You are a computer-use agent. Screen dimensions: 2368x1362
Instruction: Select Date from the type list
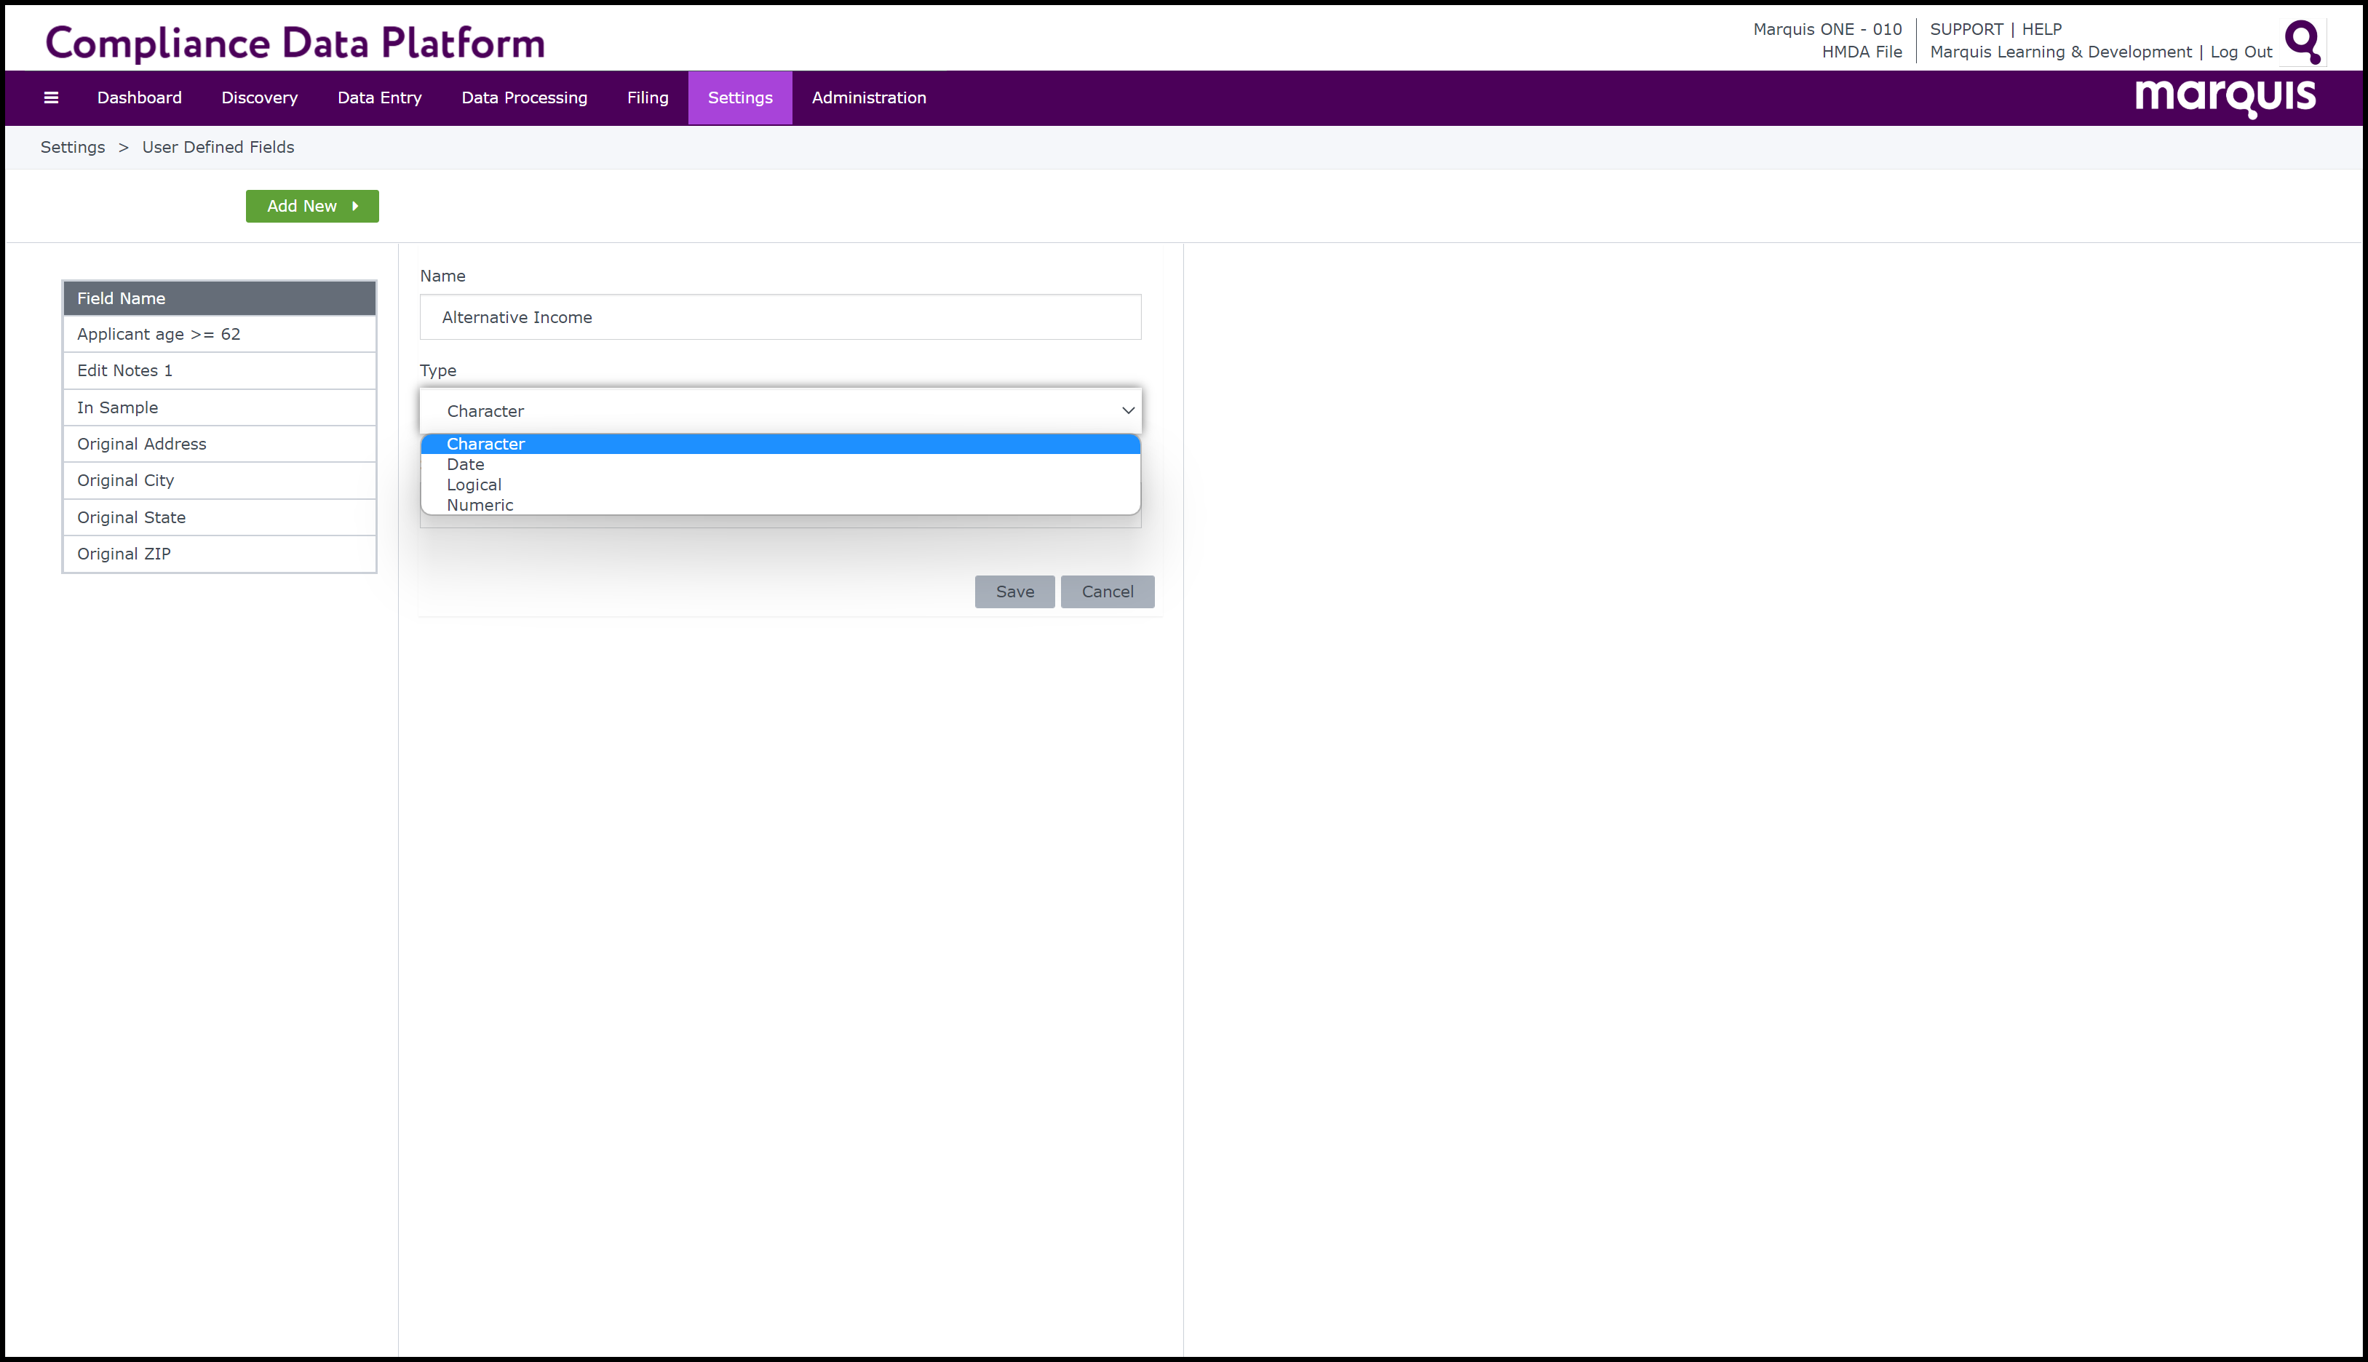point(465,465)
